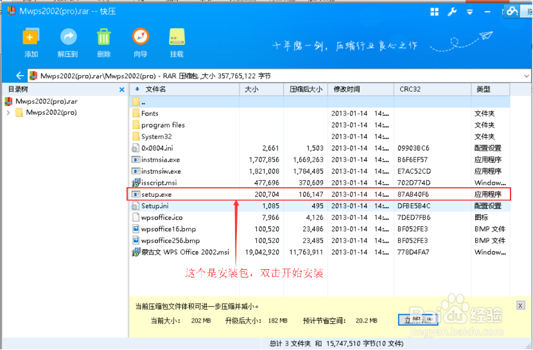Open the title bar dropdown menu arrow

[x=470, y=12]
